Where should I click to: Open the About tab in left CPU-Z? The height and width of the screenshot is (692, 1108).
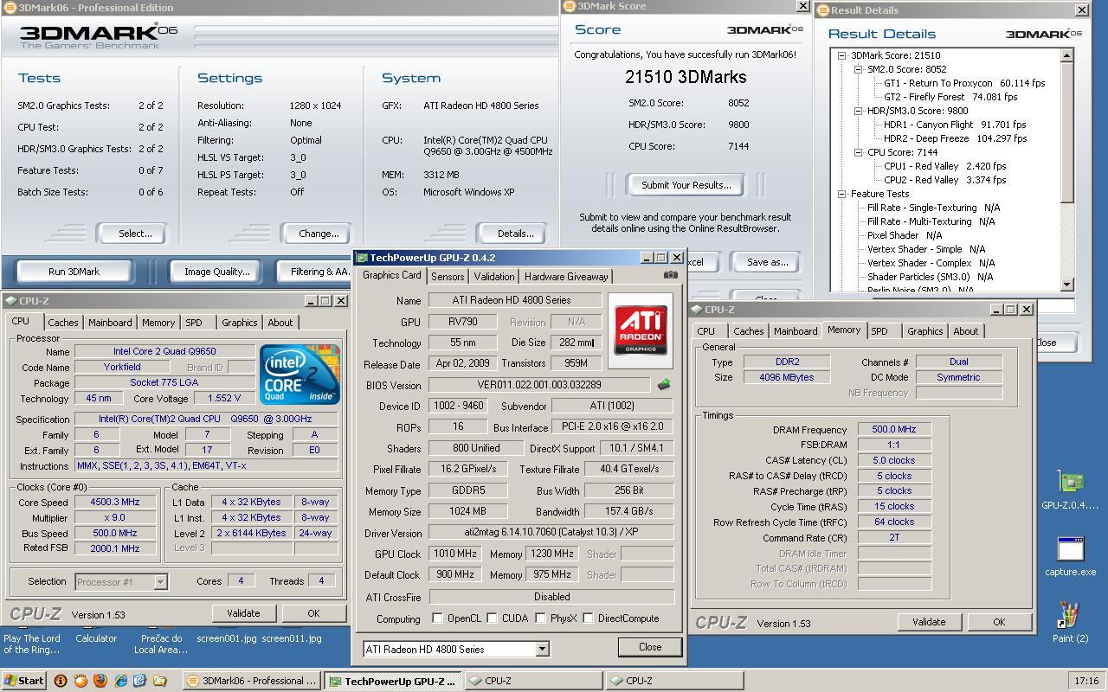pos(280,323)
